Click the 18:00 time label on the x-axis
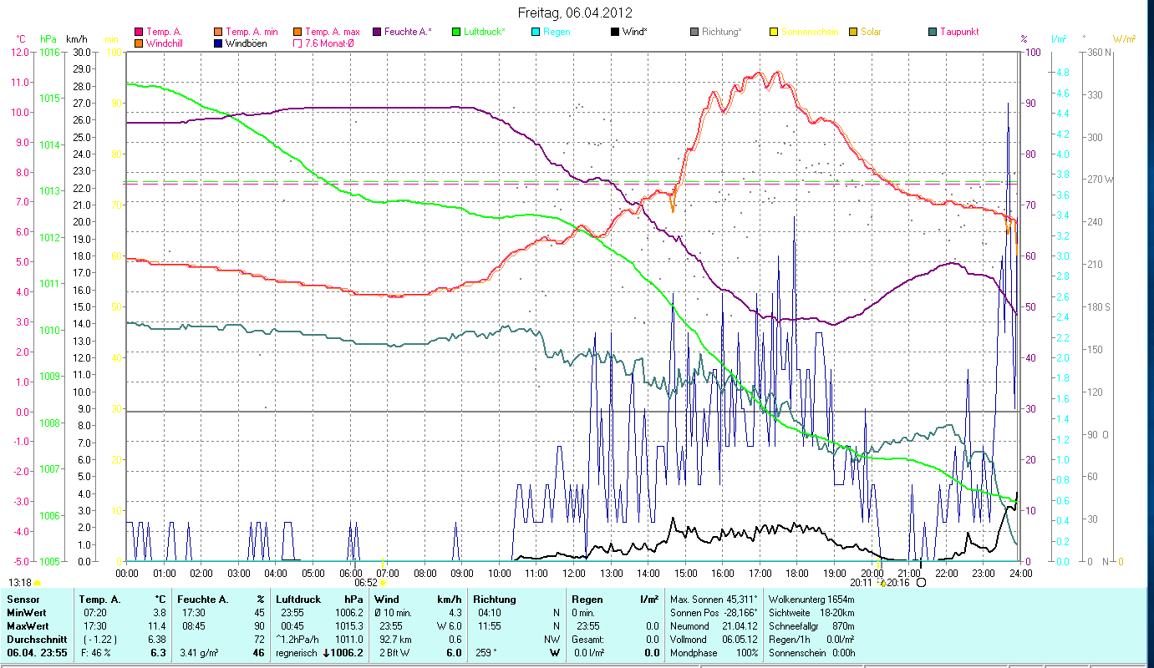 pos(797,574)
